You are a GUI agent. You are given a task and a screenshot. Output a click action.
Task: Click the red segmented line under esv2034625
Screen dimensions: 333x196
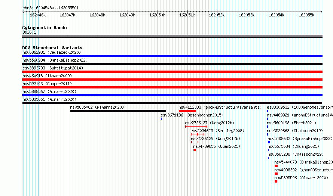(198, 134)
